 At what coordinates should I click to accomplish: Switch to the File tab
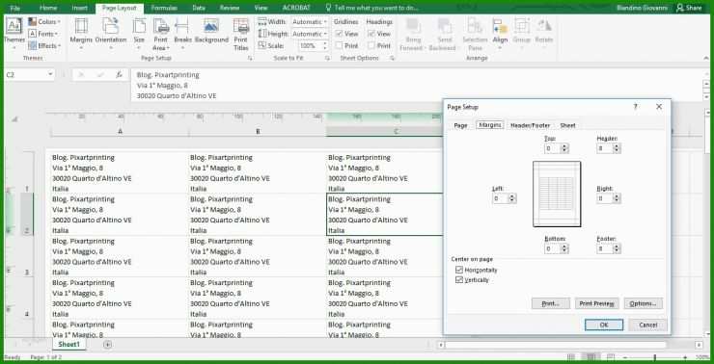(x=14, y=8)
